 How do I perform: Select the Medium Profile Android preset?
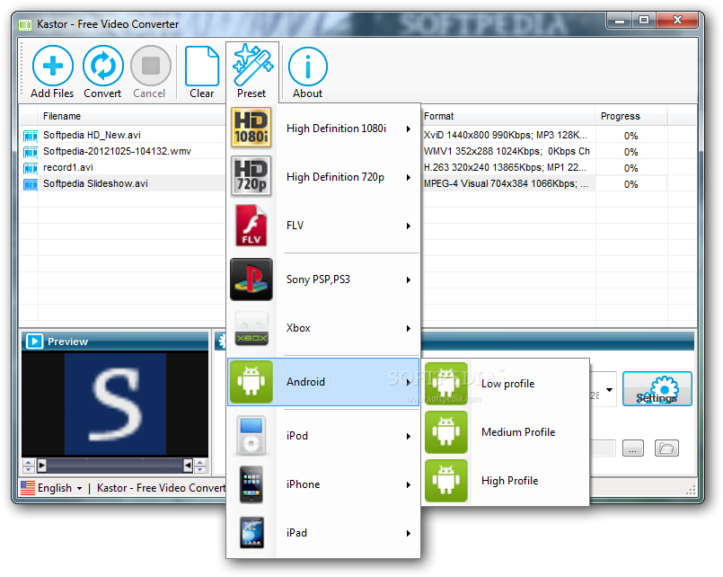pyautogui.click(x=506, y=432)
